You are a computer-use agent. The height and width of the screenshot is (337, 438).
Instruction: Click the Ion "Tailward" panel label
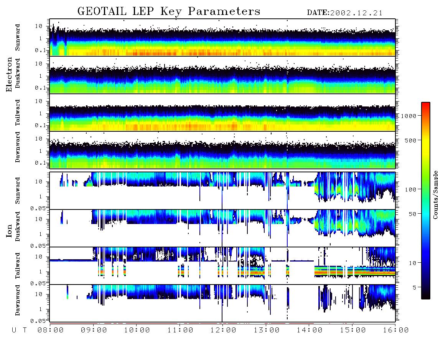pyautogui.click(x=18, y=265)
